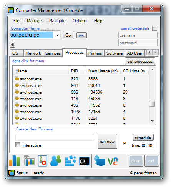Enable the use alt credentials checkbox
The height and width of the screenshot is (187, 171).
click(154, 28)
